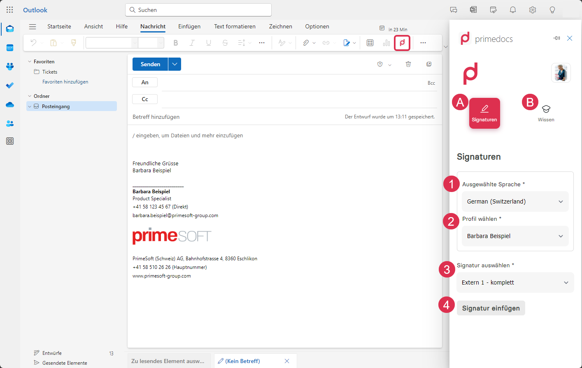Click the Poll bar-chart icon

point(386,43)
